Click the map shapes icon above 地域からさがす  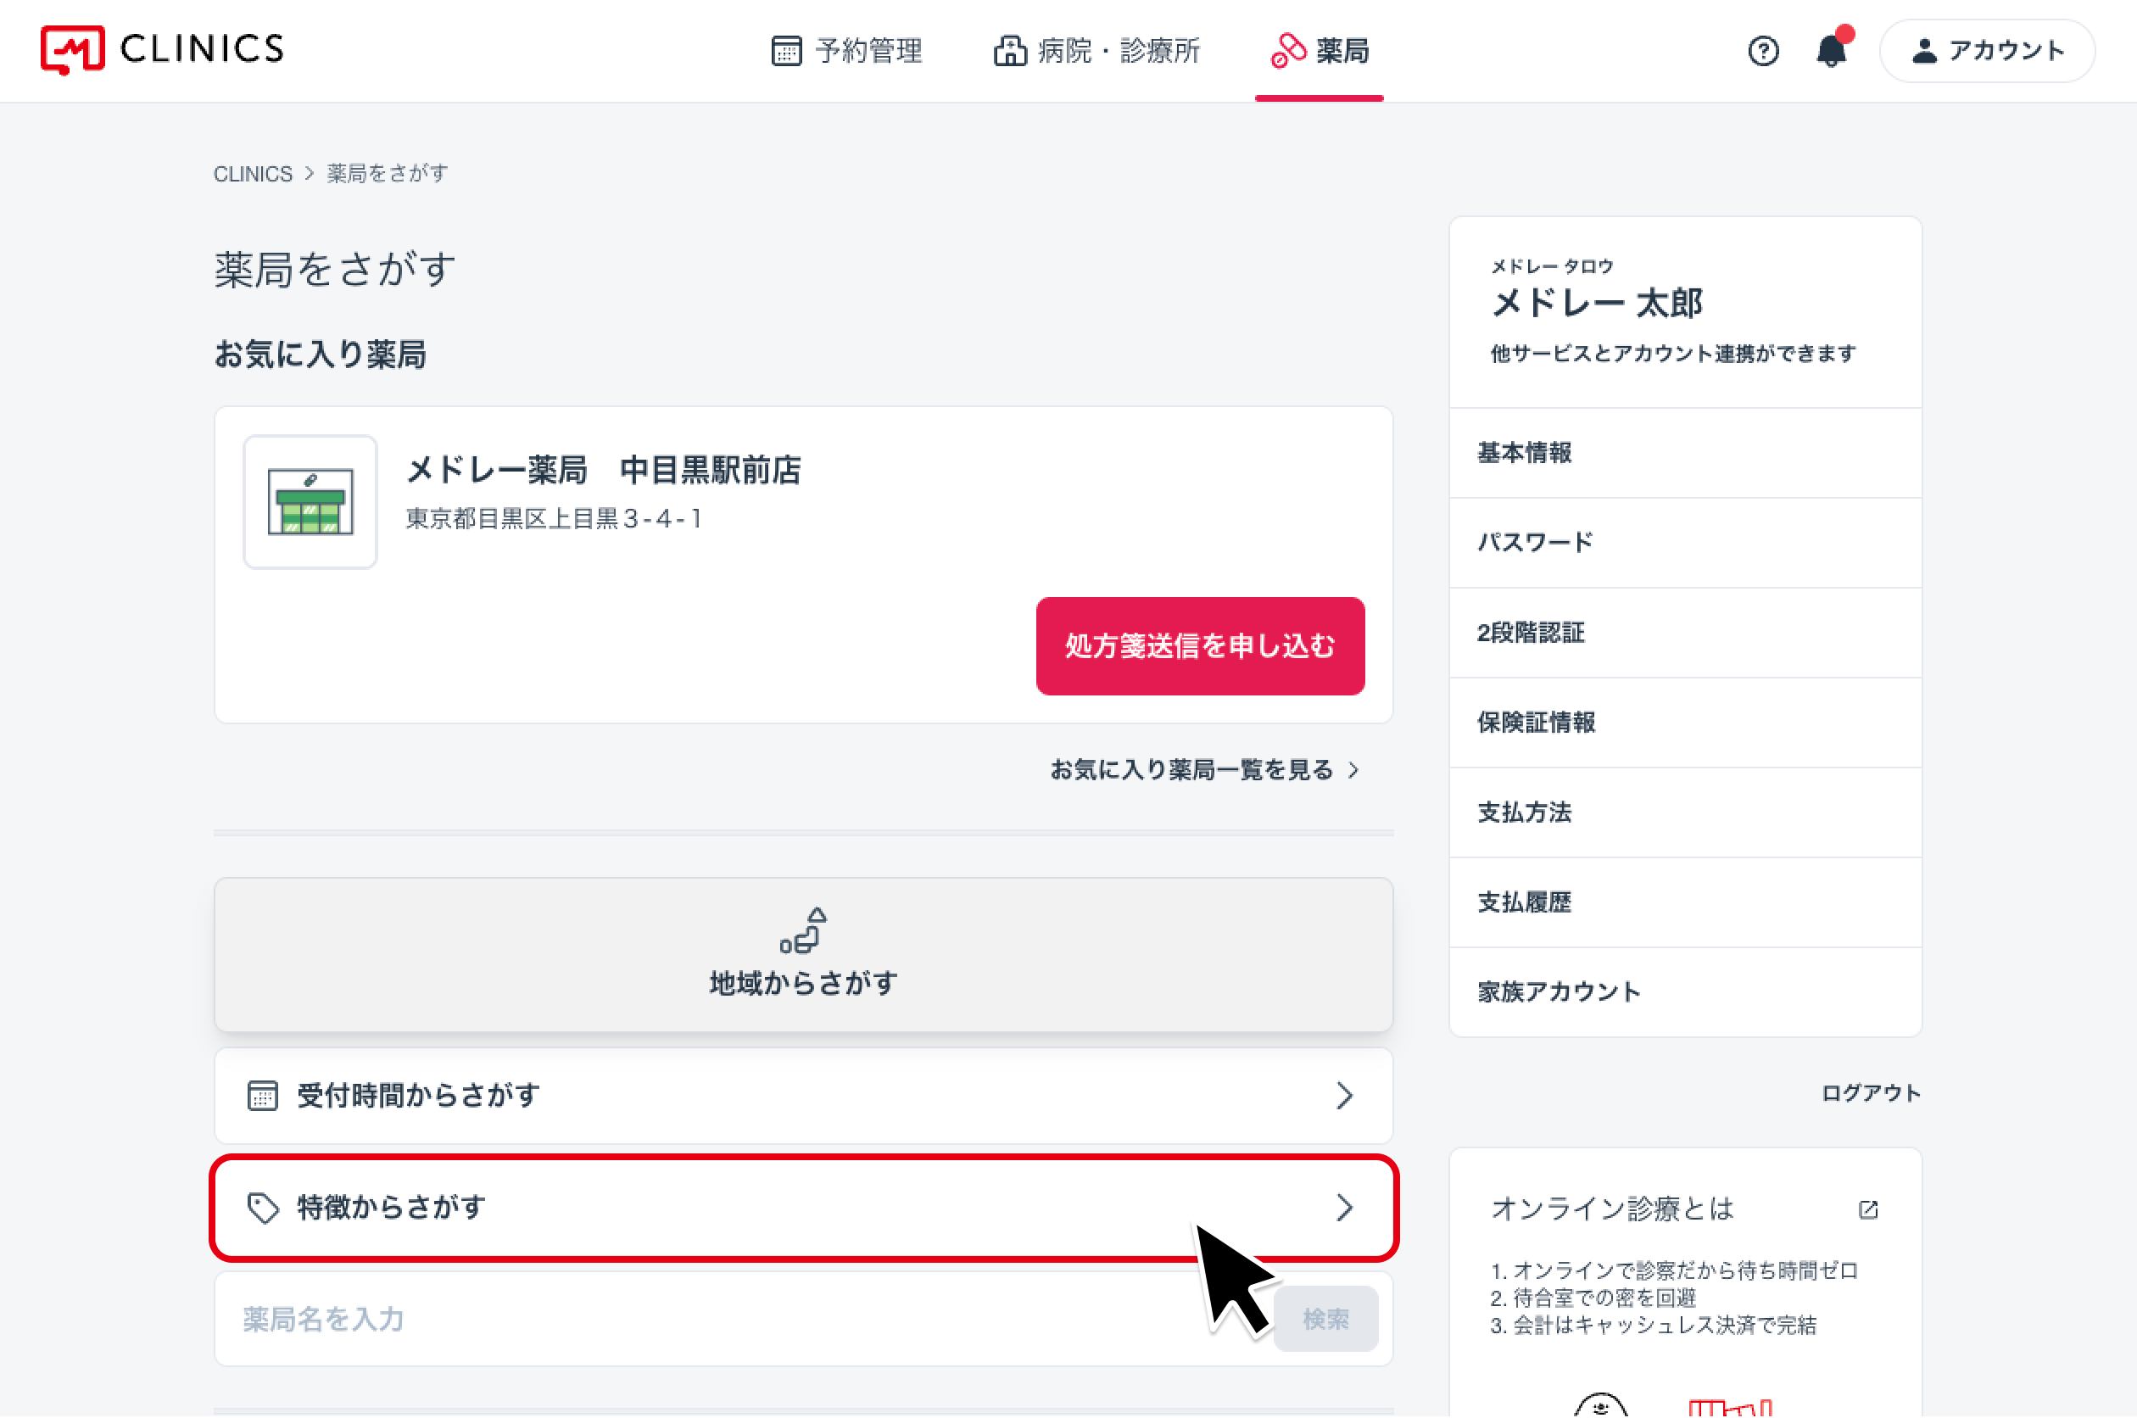(x=803, y=930)
